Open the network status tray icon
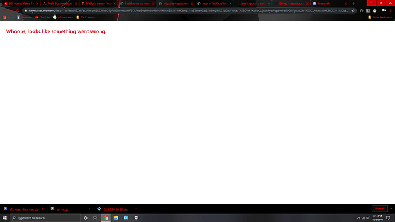Viewport: 395px width, 222px height. [364, 218]
